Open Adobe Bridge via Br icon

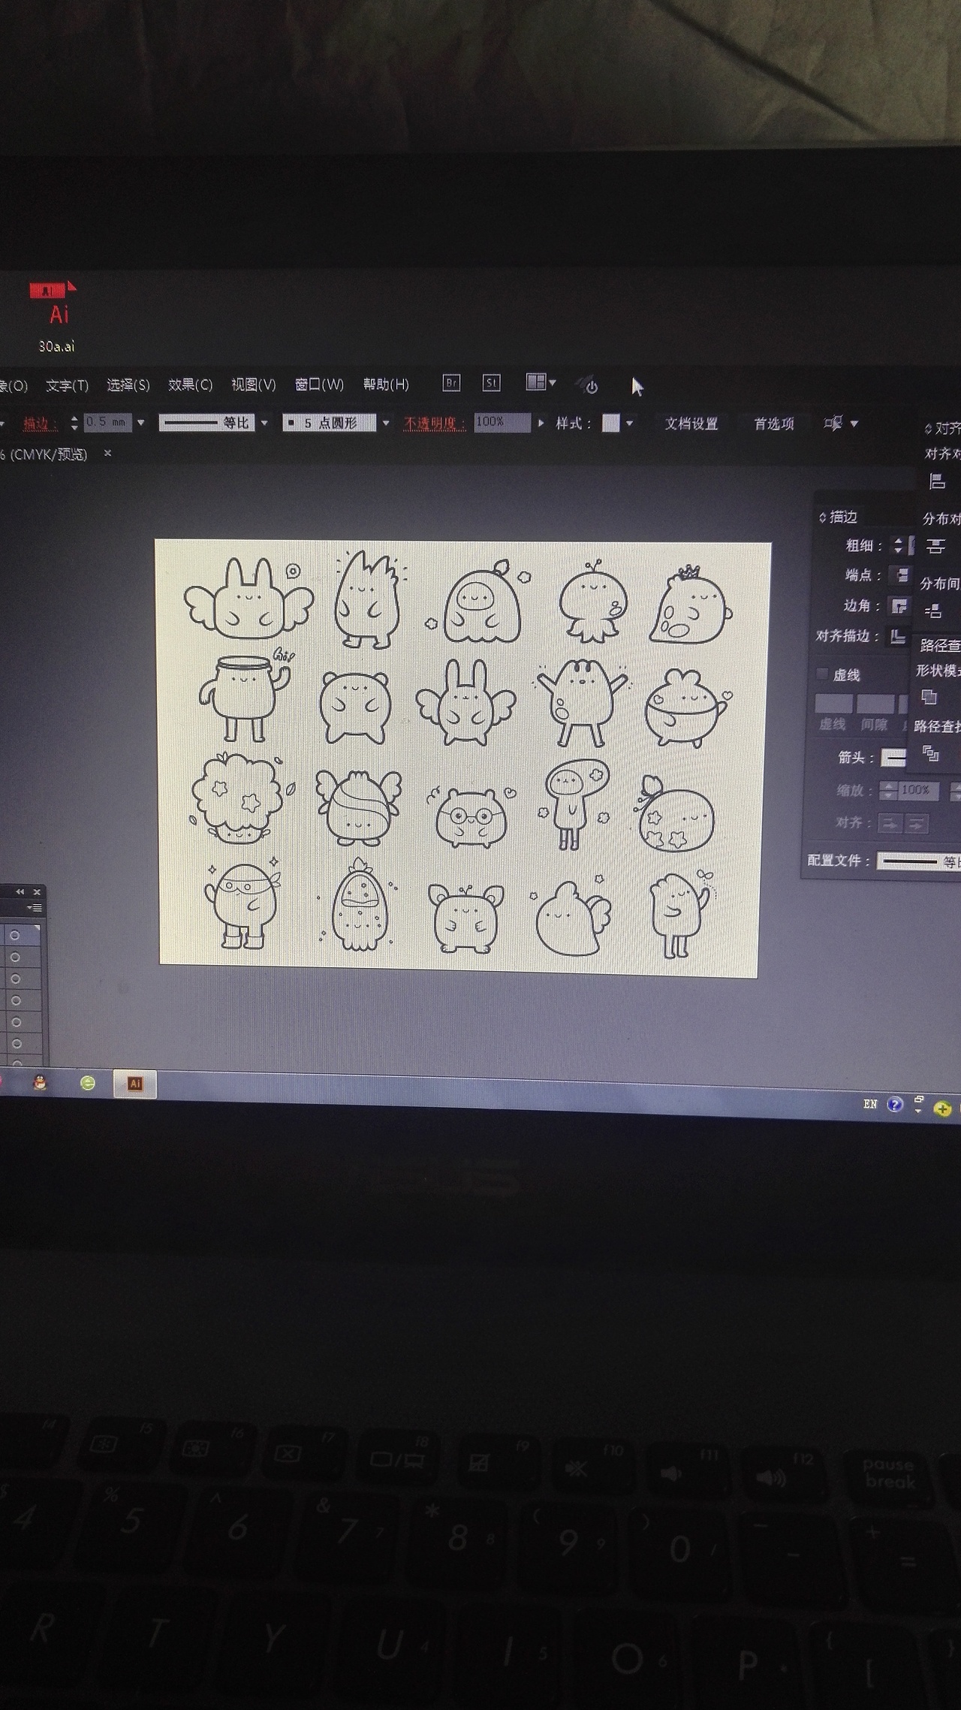(451, 382)
